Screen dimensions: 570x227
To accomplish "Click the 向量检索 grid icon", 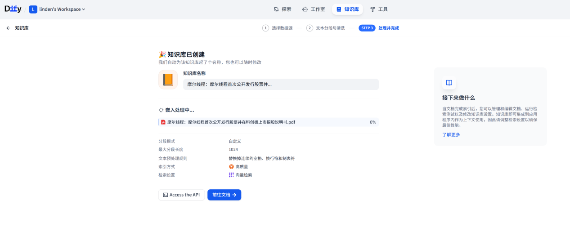I will [231, 175].
